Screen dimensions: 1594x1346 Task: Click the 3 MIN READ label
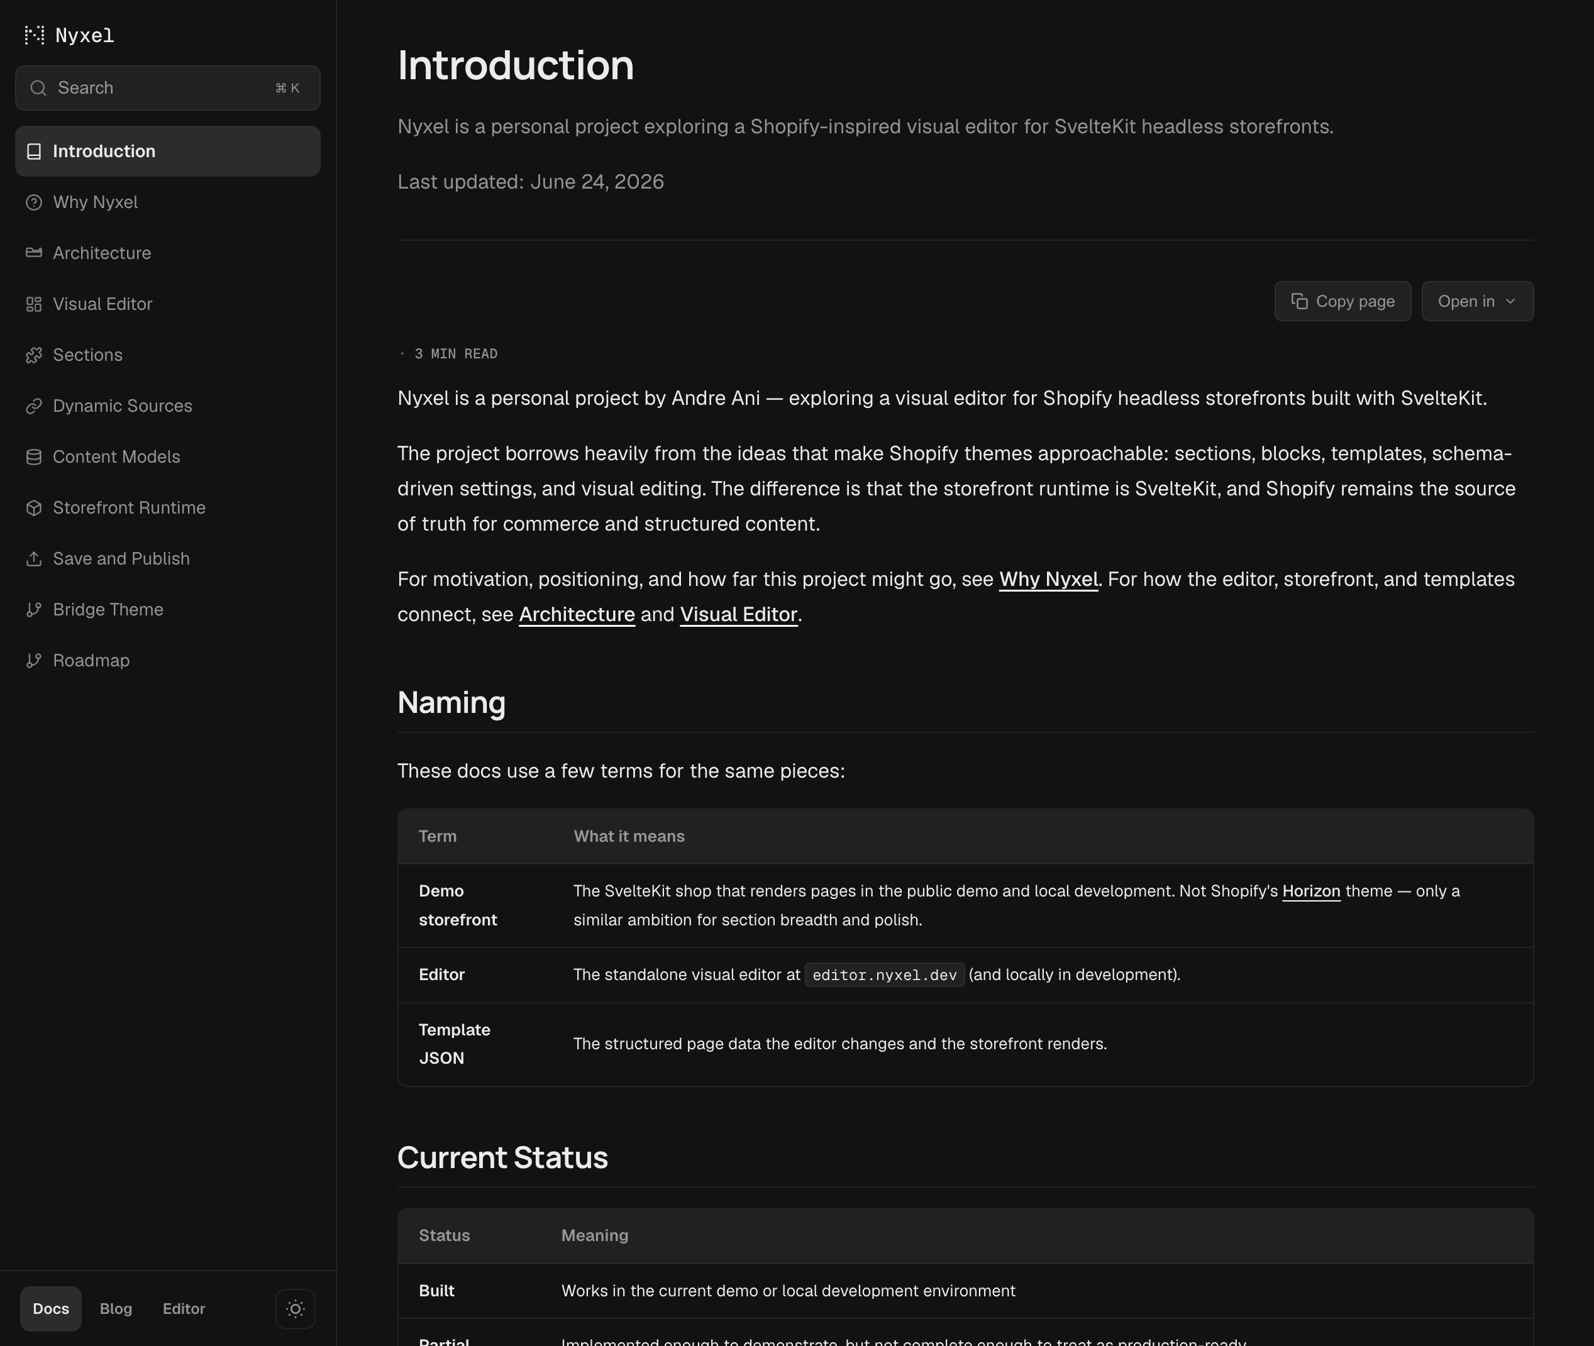pos(455,354)
